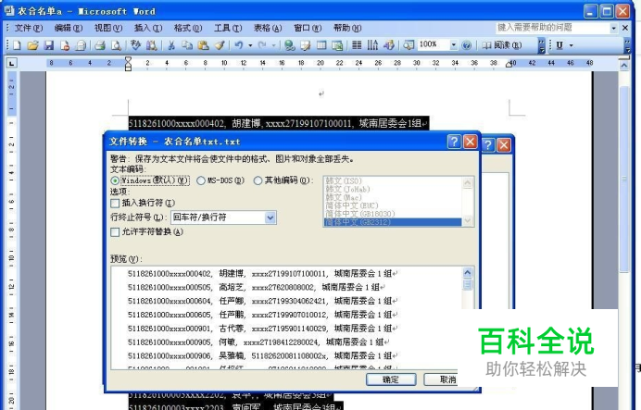Click the tab stop selector at ruler corner
641x410 pixels.
11,63
